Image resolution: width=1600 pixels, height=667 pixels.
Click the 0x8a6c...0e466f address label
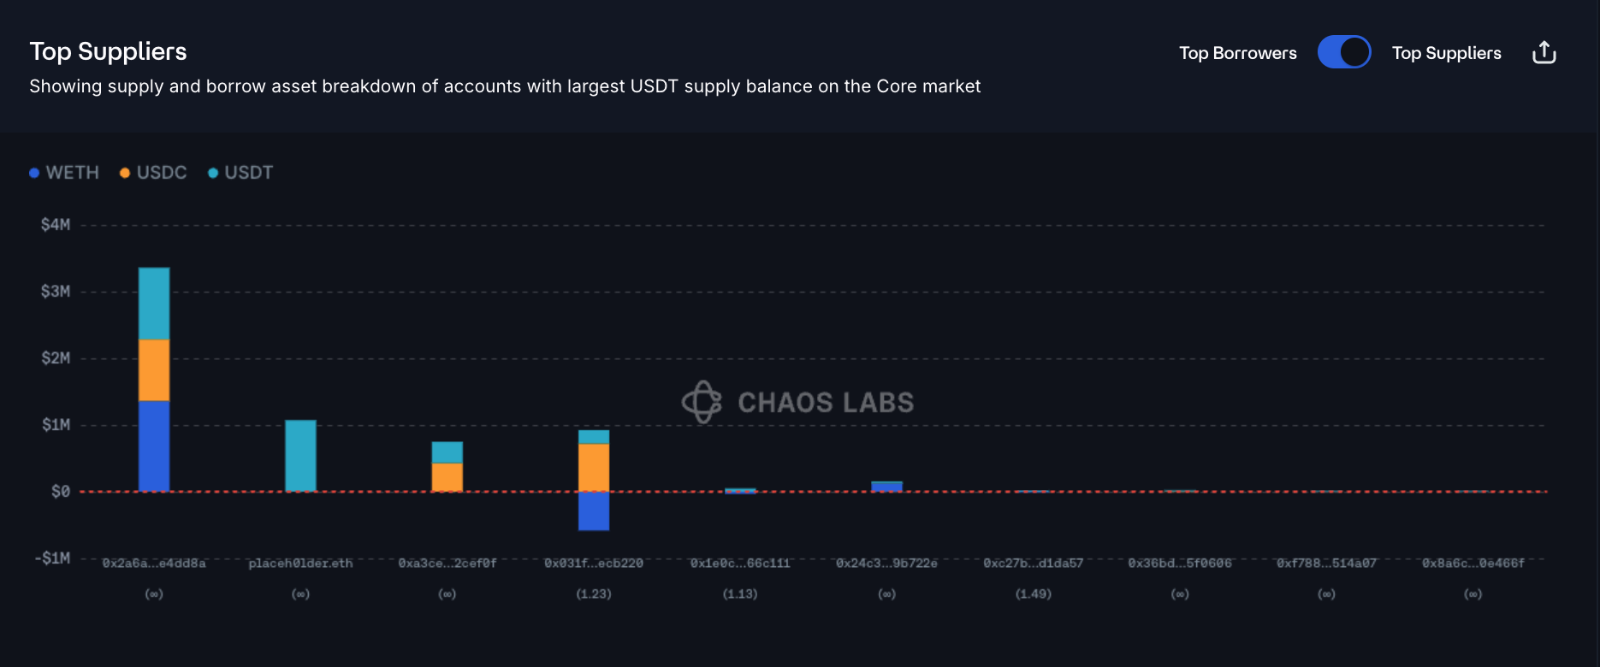(1473, 564)
